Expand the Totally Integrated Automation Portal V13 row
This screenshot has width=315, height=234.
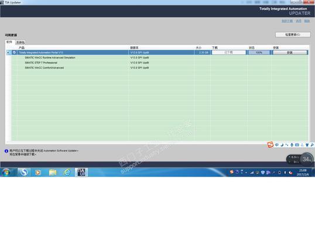pyautogui.click(x=8, y=53)
